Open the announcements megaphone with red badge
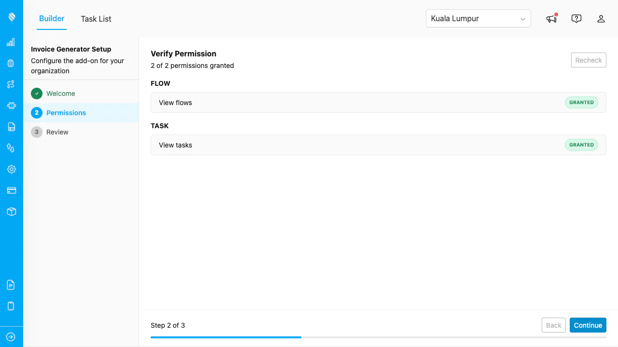Image resolution: width=618 pixels, height=347 pixels. [x=551, y=18]
